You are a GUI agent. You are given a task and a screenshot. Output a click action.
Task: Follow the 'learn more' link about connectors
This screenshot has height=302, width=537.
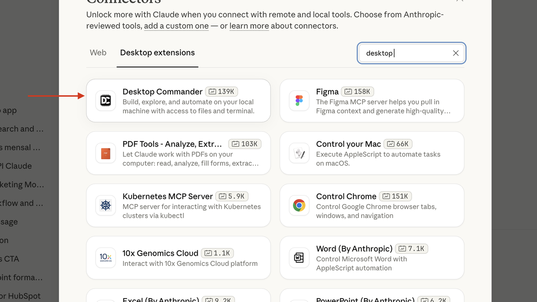(x=249, y=26)
